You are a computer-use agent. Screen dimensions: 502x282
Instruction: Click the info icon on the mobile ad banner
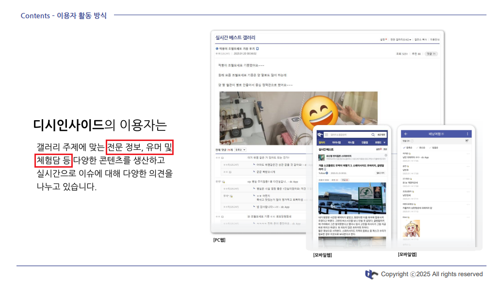(x=386, y=156)
